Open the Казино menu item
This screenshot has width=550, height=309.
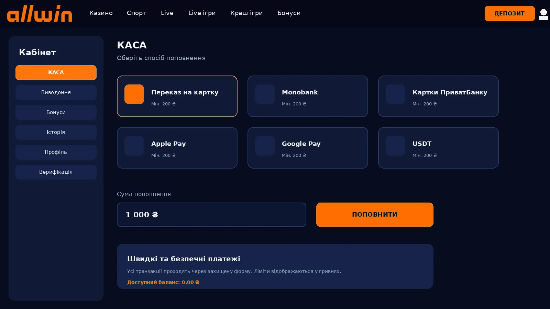pos(101,13)
